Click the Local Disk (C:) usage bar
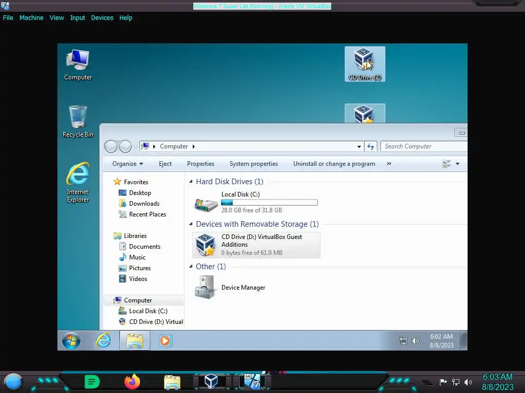 (269, 202)
